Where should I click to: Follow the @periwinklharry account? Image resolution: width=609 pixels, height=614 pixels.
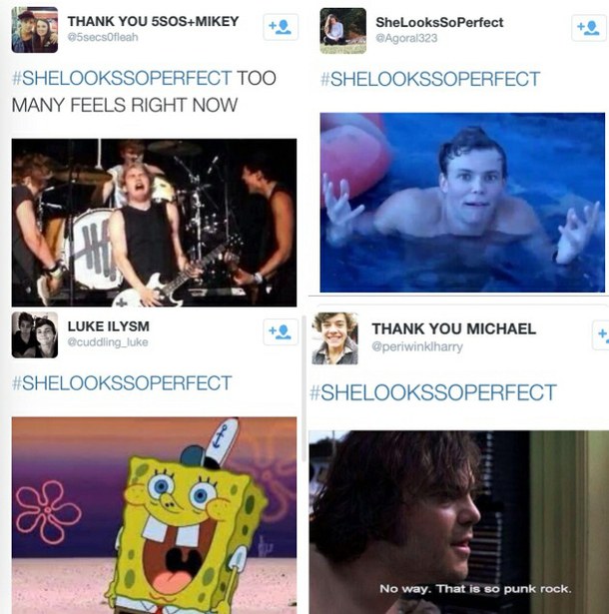point(601,334)
